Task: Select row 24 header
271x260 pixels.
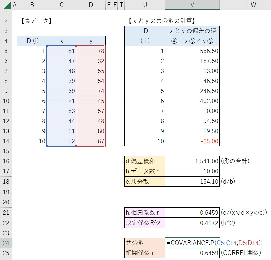Action: click(x=6, y=243)
